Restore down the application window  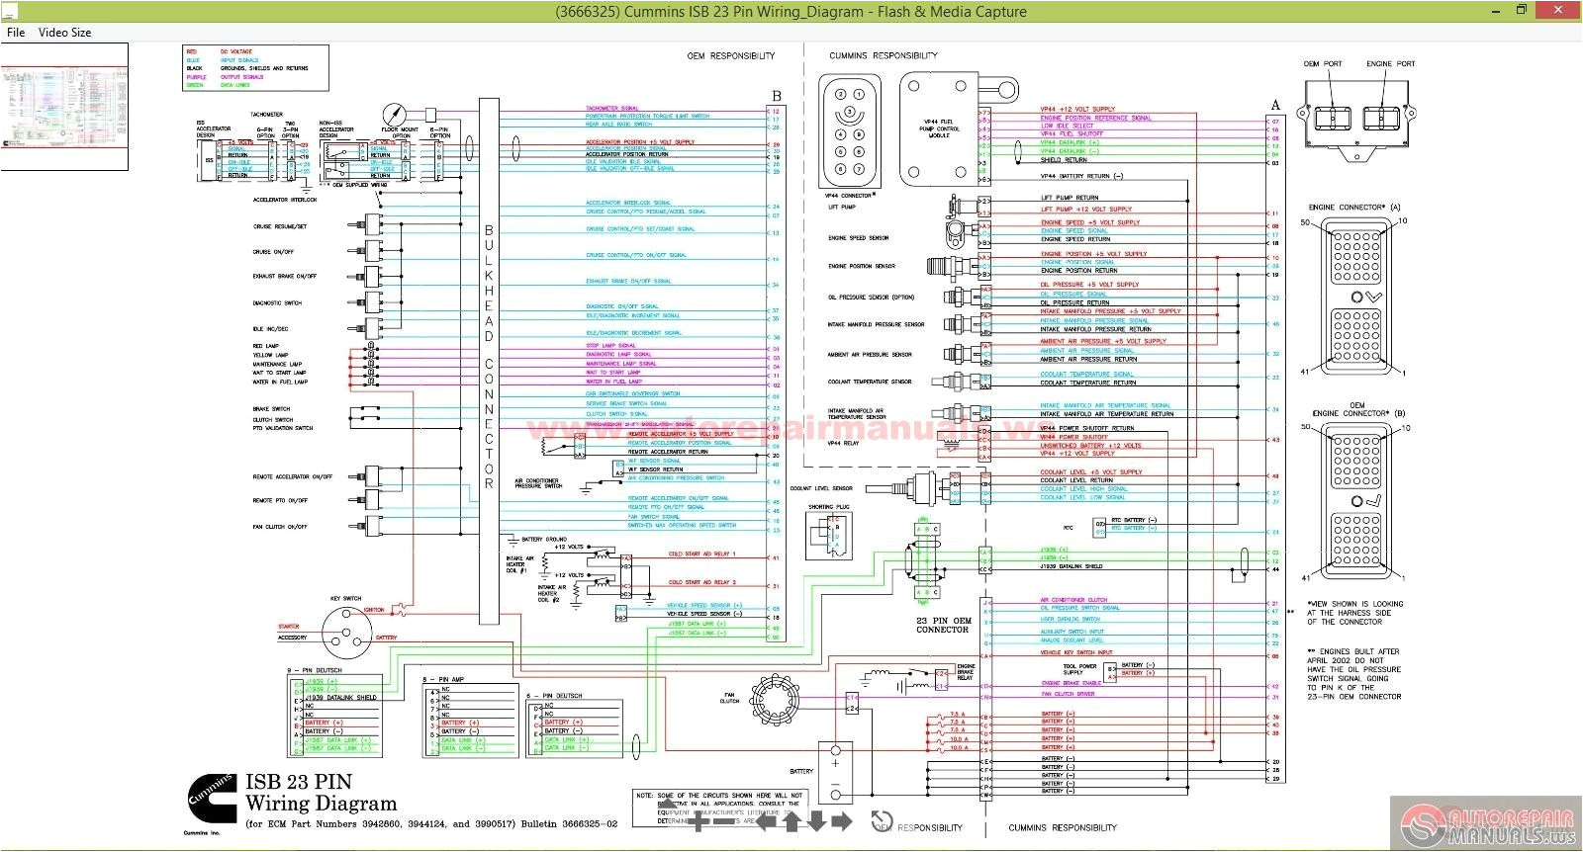click(x=1522, y=11)
